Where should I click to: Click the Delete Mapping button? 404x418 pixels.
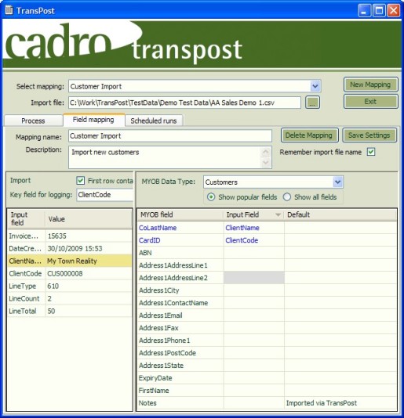tap(309, 135)
